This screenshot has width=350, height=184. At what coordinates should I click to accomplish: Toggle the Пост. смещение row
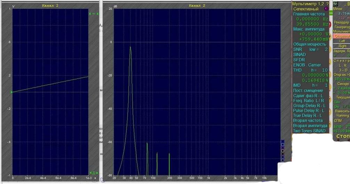(308, 91)
